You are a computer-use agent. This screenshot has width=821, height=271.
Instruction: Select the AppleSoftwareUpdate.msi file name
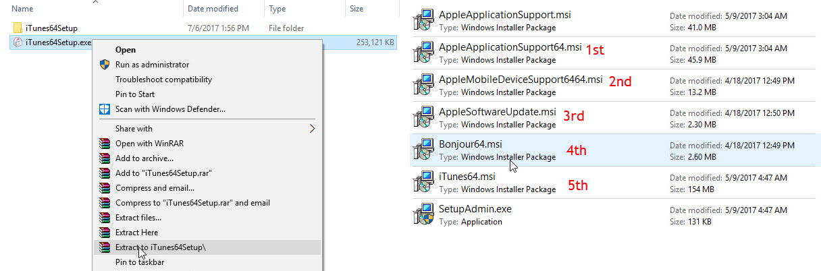point(498,111)
